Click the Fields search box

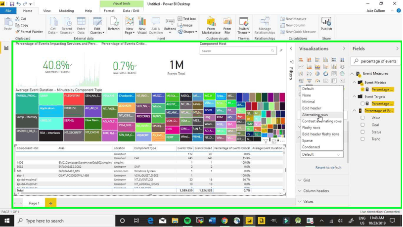(x=375, y=61)
